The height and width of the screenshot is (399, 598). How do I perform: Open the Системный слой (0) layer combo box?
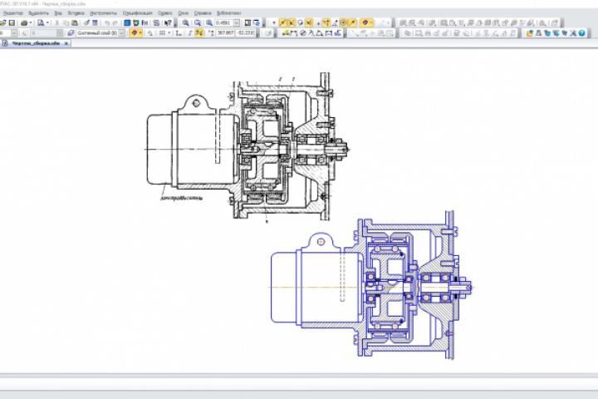100,33
